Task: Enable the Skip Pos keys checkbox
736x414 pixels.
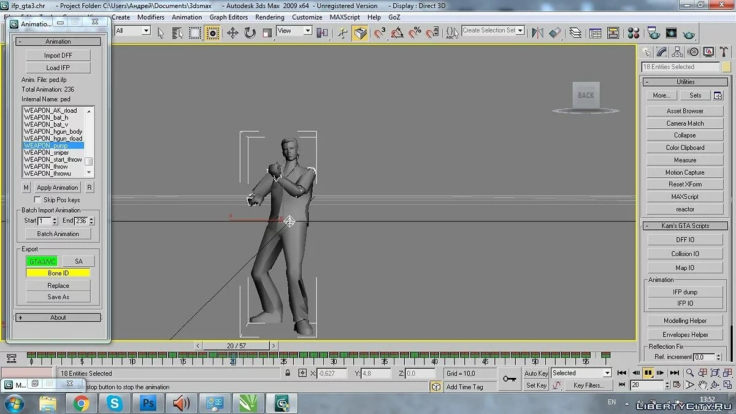Action: [38, 200]
